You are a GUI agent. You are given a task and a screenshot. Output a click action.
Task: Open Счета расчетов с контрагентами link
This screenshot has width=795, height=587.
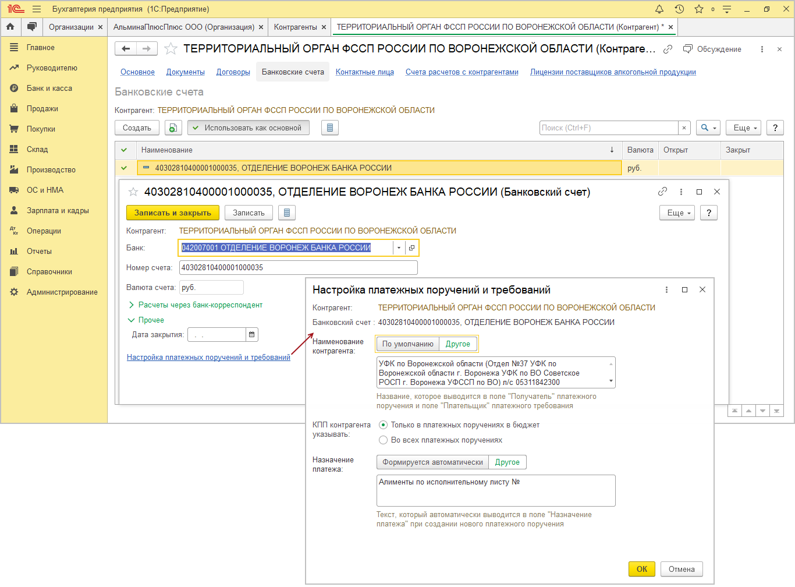(462, 72)
